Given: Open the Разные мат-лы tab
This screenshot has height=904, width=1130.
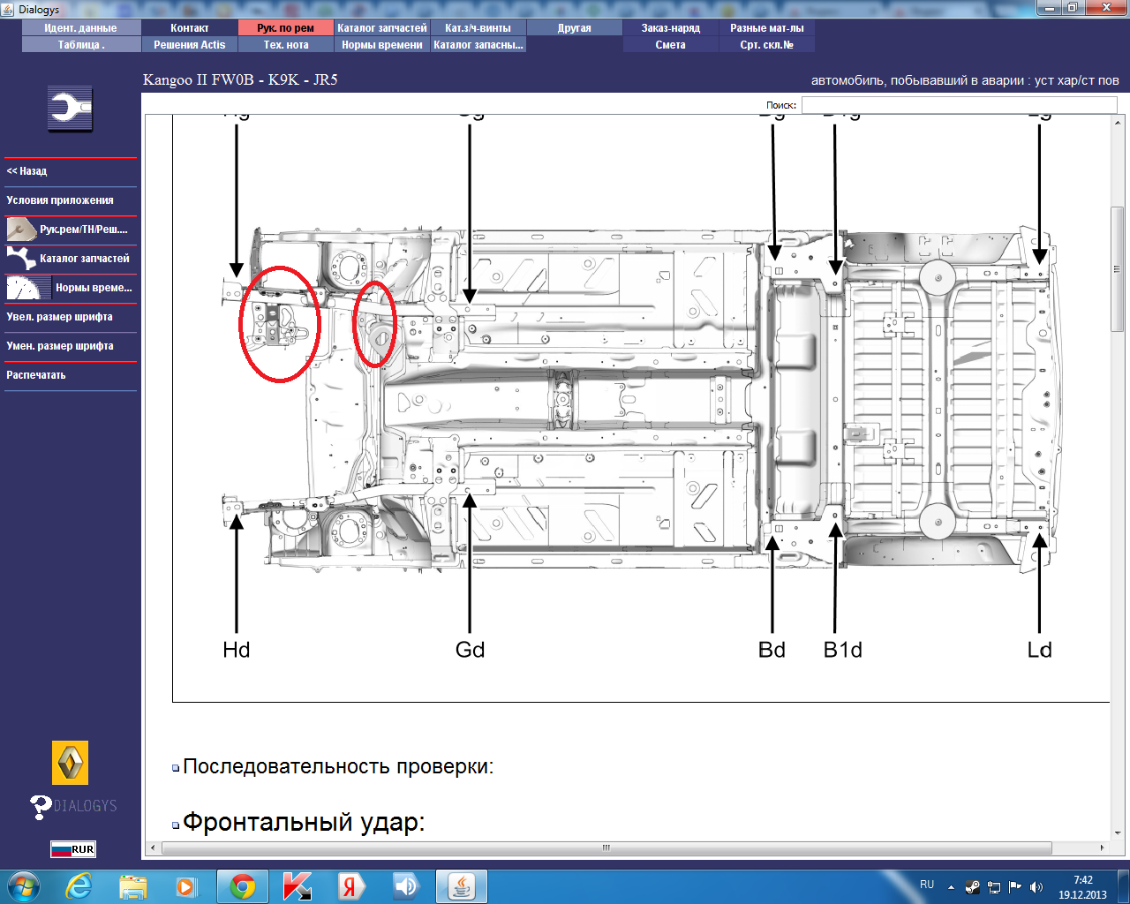Looking at the screenshot, I should 767,28.
